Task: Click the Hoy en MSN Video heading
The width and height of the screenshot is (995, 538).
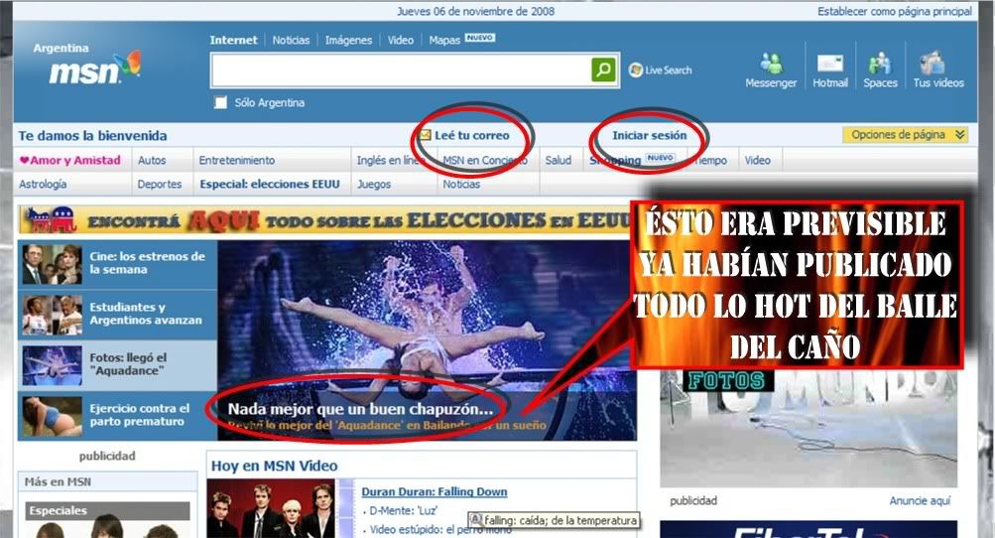Action: point(274,466)
